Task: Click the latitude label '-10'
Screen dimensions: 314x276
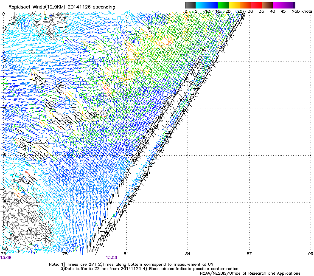Action: tap(4, 249)
